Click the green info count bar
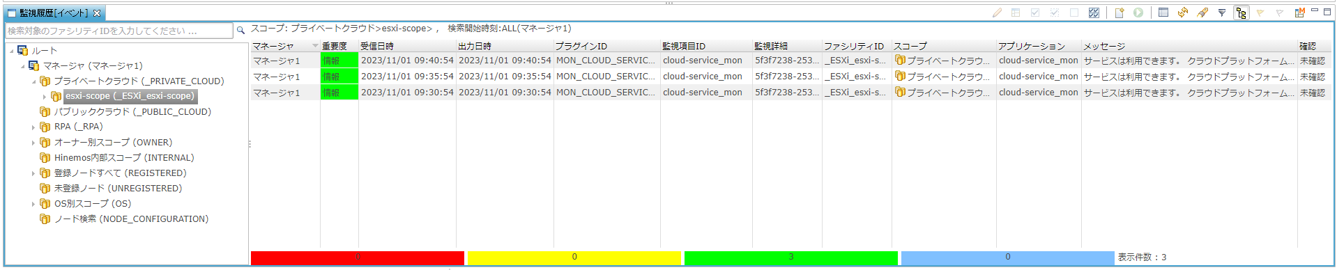The image size is (1337, 270). 791,257
